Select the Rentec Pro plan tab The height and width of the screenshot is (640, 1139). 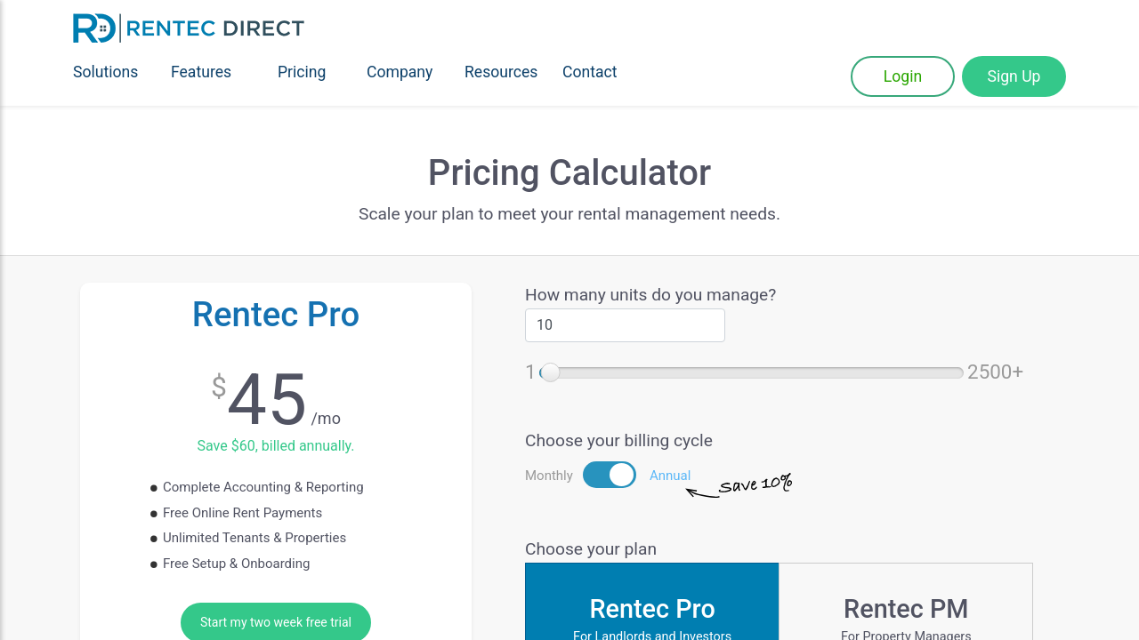click(x=652, y=609)
